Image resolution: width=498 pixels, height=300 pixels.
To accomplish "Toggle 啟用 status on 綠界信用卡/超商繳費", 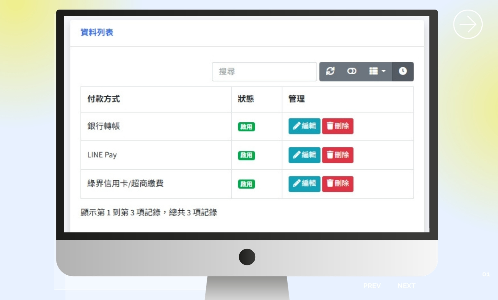I will [246, 184].
